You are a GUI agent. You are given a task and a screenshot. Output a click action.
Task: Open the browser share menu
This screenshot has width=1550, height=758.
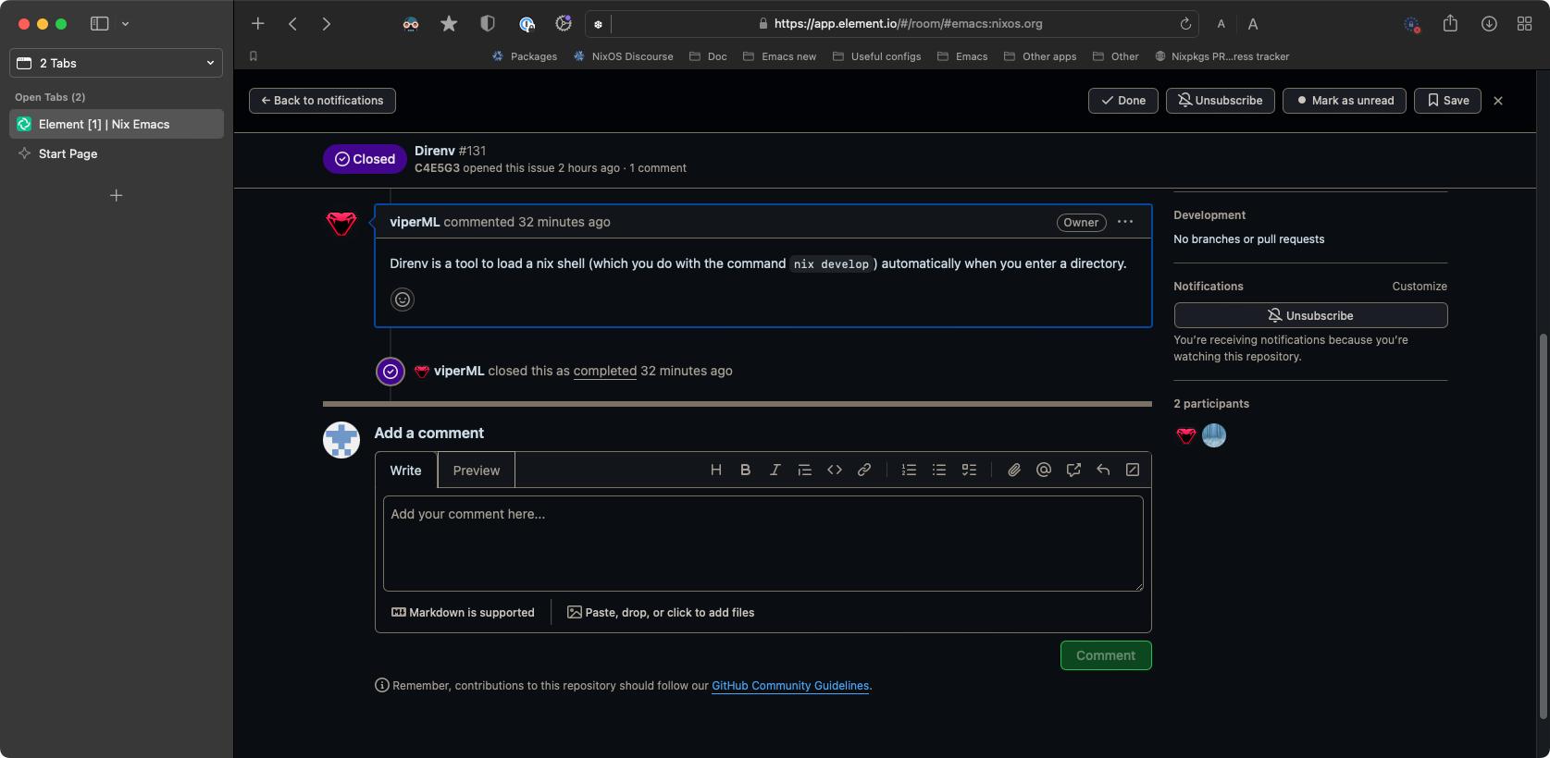(1450, 24)
